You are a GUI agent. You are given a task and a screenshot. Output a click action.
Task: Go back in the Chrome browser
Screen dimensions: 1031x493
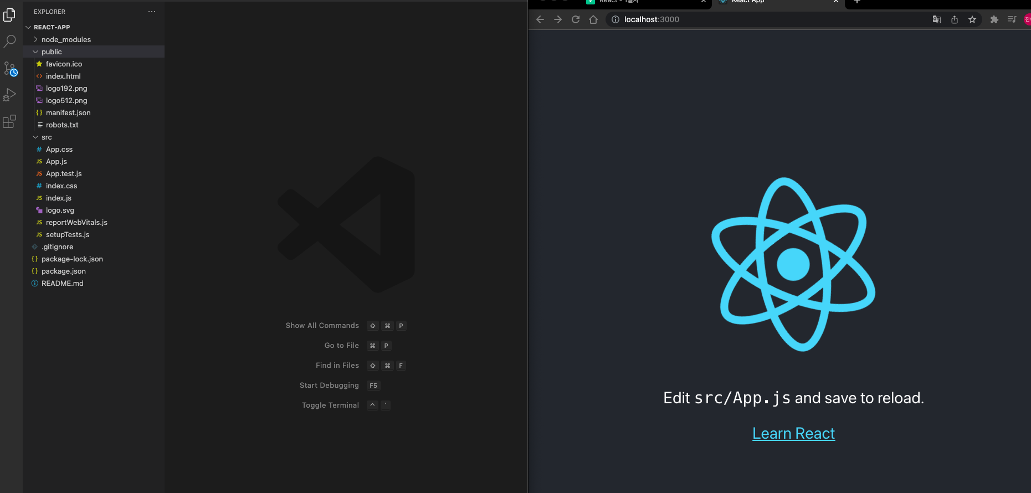540,19
